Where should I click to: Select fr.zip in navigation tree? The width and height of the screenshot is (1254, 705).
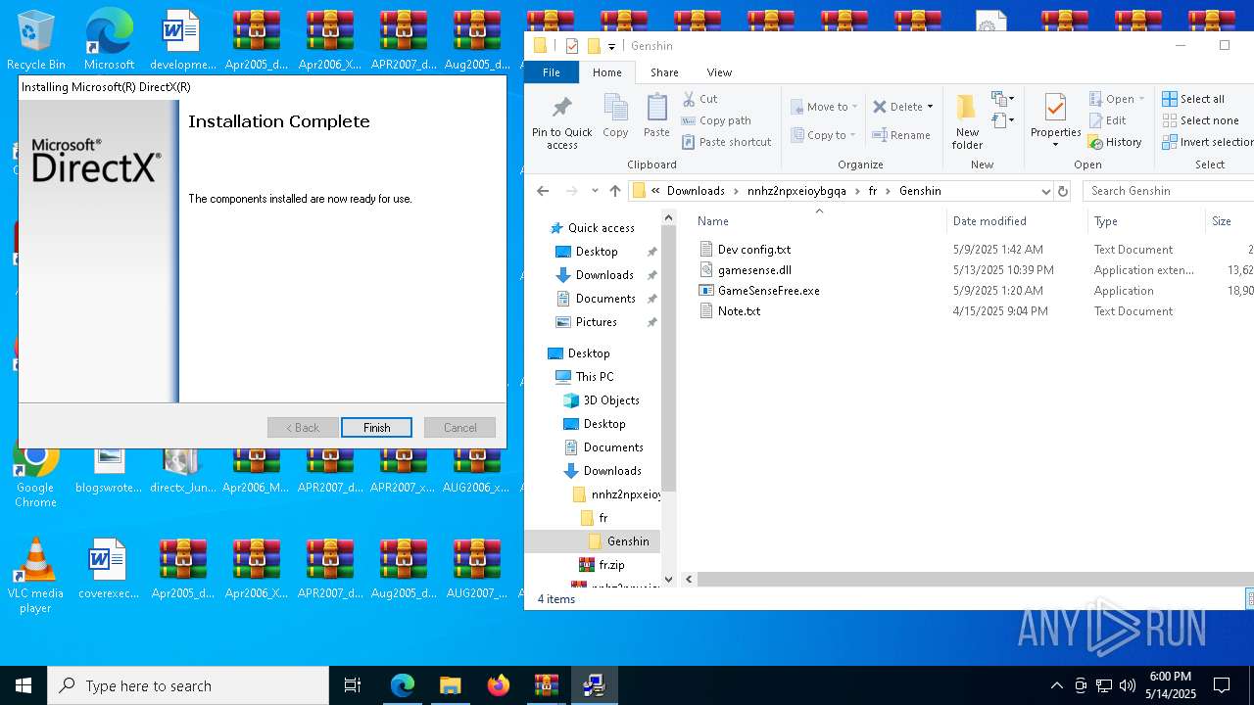pos(611,565)
